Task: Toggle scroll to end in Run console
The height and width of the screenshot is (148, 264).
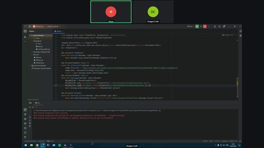Action: pos(30,120)
